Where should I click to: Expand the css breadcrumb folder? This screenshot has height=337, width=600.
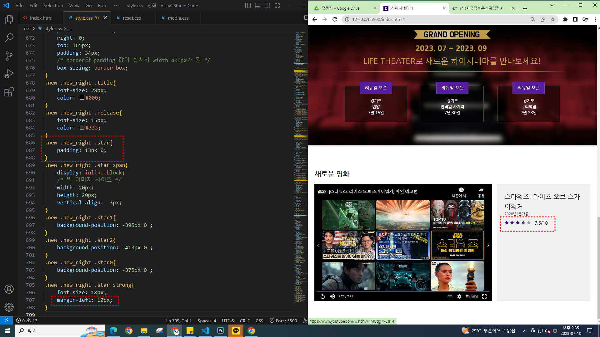(x=27, y=29)
